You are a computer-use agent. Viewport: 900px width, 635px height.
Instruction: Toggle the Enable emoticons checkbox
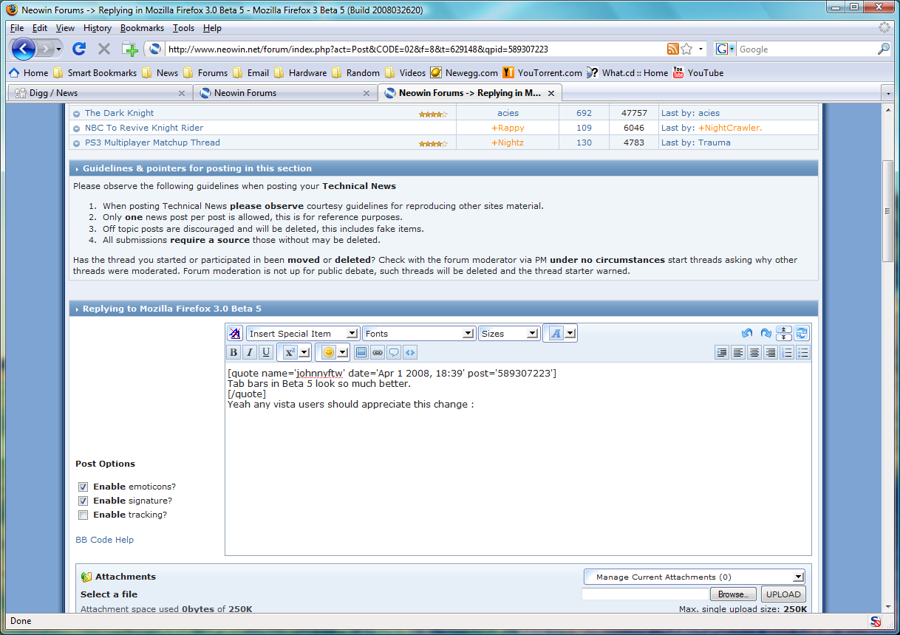point(83,487)
